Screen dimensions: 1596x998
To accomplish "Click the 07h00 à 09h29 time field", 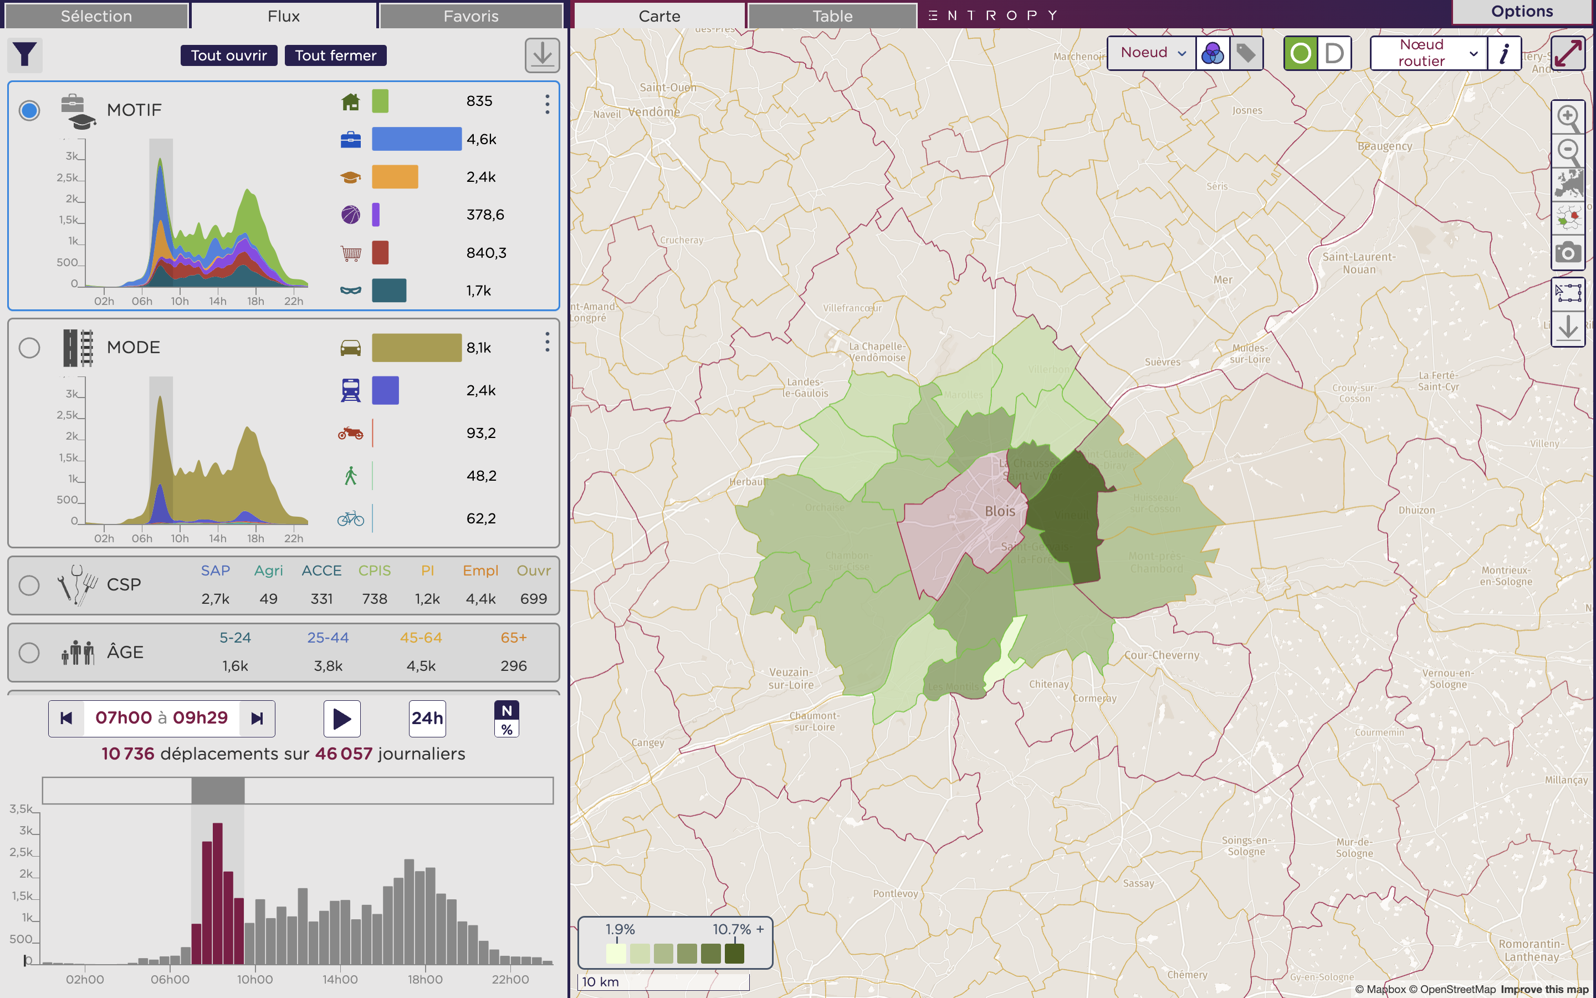I will tap(162, 718).
